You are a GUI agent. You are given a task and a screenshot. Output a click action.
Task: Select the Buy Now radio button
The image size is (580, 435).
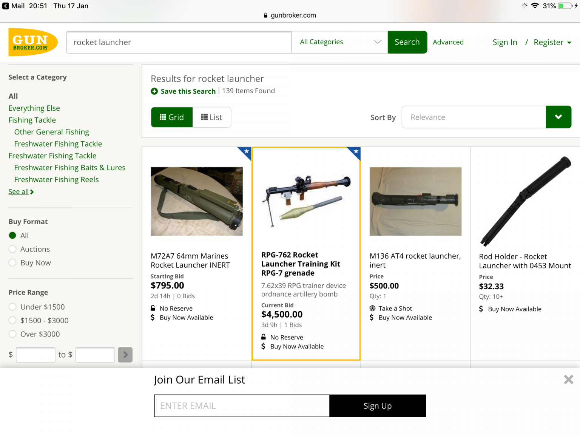[x=12, y=262]
